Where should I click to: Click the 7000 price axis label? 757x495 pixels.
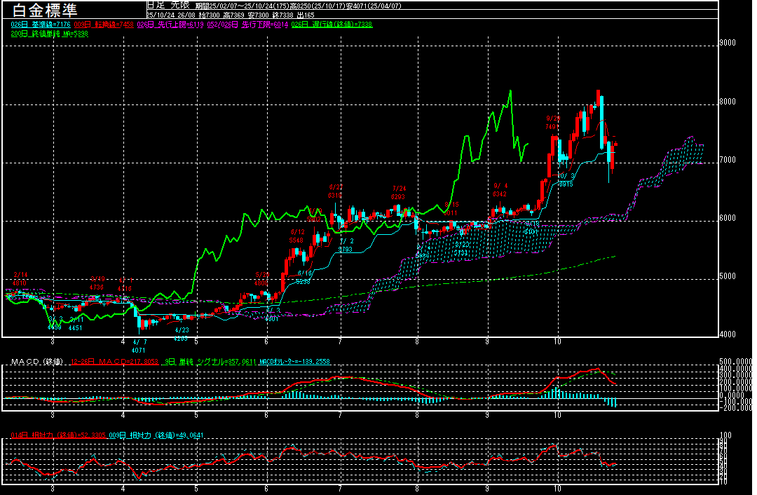(728, 161)
